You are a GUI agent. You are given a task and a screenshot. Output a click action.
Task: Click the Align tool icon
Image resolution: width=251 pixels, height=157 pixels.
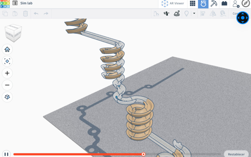pyautogui.click(x=203, y=14)
